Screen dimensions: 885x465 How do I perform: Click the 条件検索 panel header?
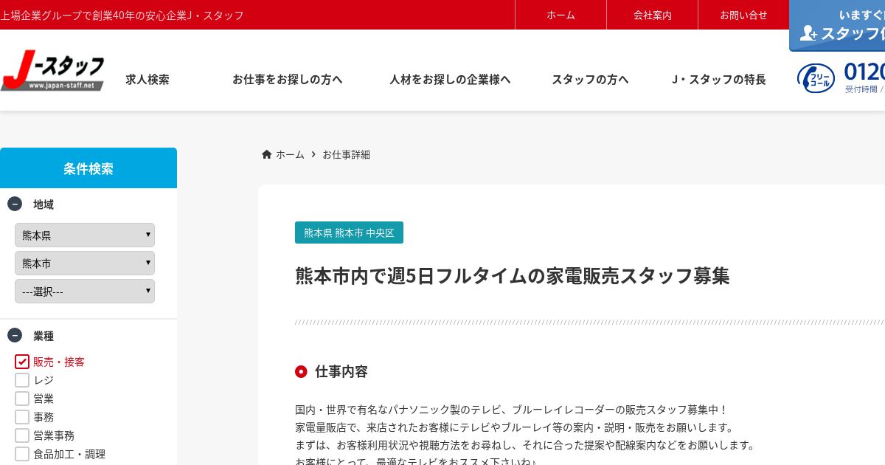pos(88,168)
